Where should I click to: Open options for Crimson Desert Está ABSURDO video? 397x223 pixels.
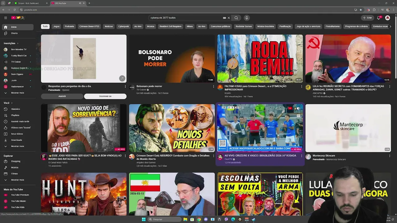tap(213, 156)
